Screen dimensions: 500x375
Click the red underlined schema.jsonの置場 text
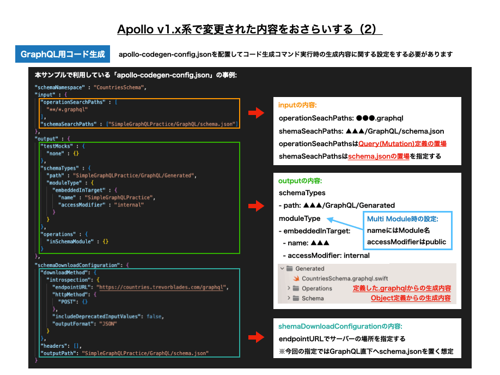(379, 156)
